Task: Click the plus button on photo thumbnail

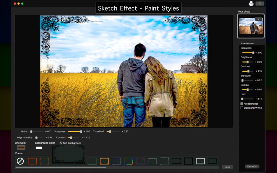Action: click(x=258, y=19)
